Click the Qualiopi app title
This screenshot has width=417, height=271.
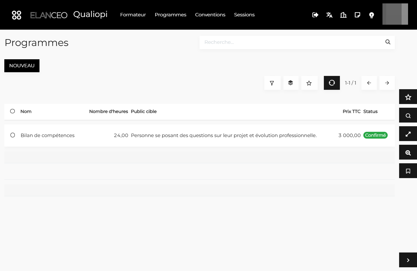[90, 15]
